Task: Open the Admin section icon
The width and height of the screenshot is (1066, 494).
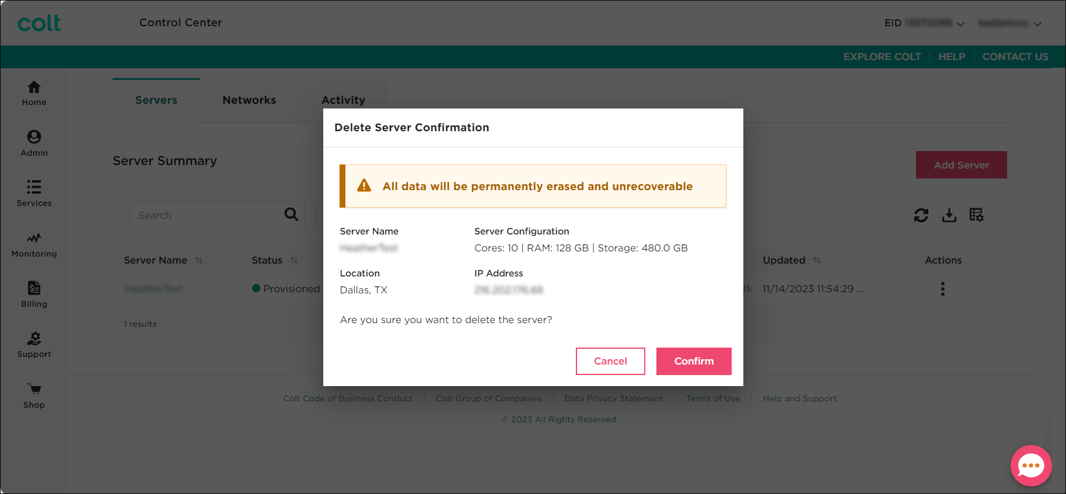Action: click(34, 137)
